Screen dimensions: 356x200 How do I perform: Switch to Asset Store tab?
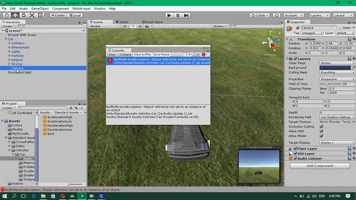coord(152,22)
